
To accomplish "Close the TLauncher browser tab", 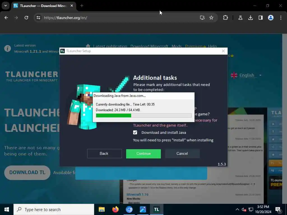I will (x=72, y=6).
